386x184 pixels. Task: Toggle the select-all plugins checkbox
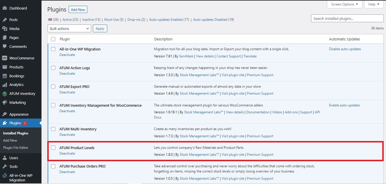[53, 39]
